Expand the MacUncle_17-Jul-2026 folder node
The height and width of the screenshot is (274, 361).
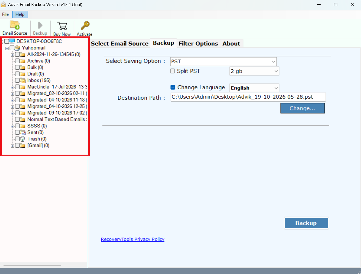tap(12, 87)
